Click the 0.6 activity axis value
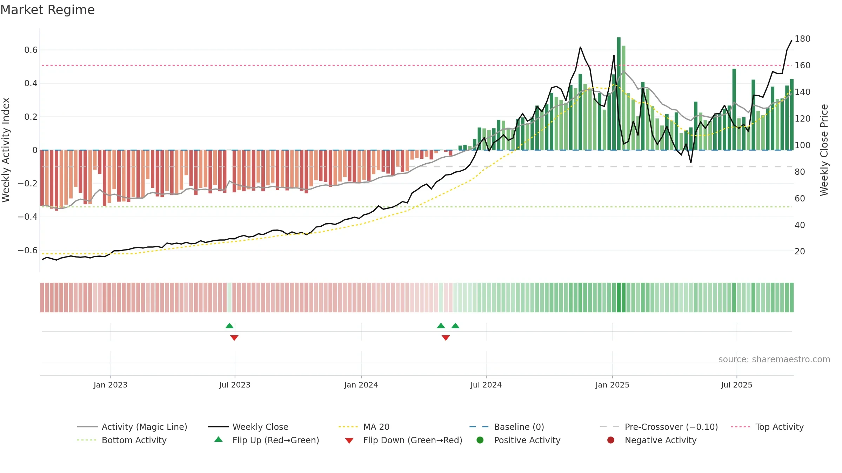This screenshot has width=842, height=473. 31,50
